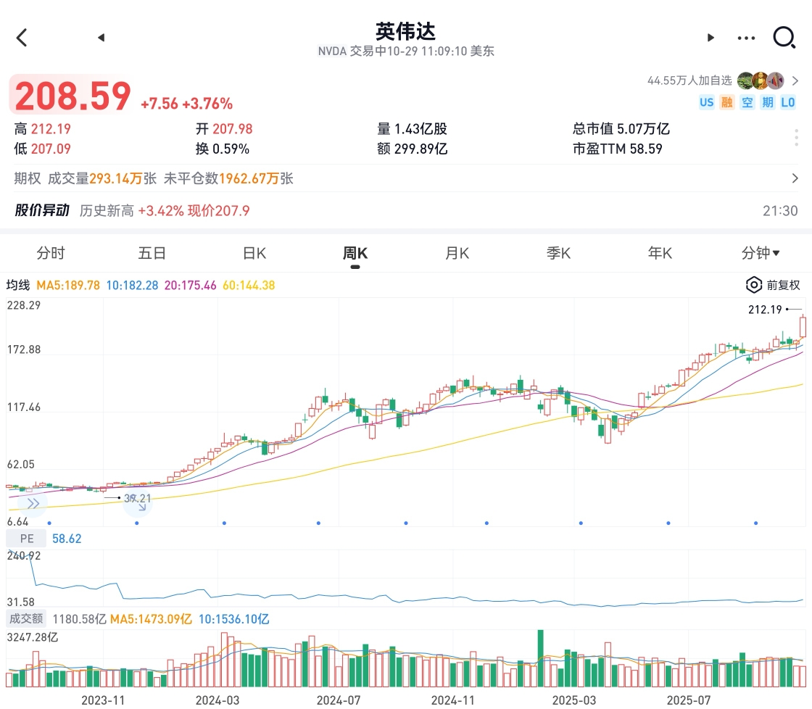
Task: Expand 44.55万人加自选 with right chevron
Action: (795, 80)
